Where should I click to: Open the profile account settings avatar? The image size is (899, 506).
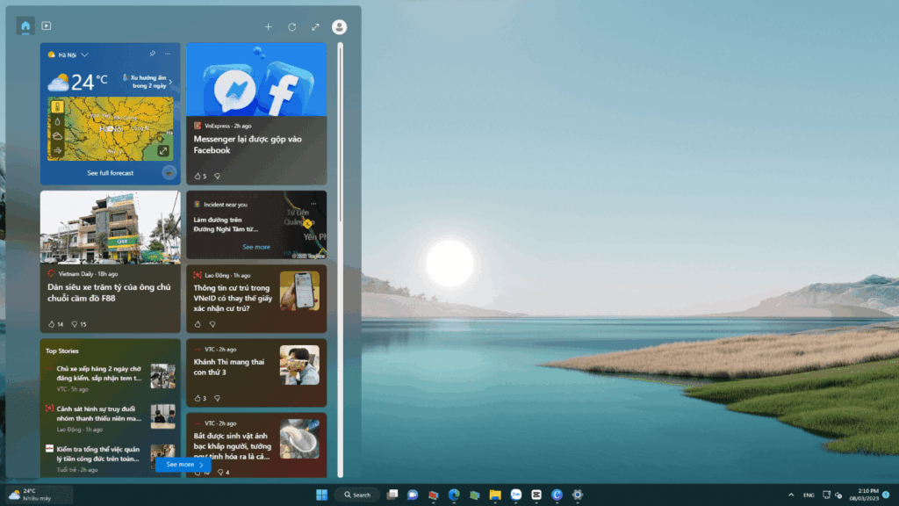[339, 27]
